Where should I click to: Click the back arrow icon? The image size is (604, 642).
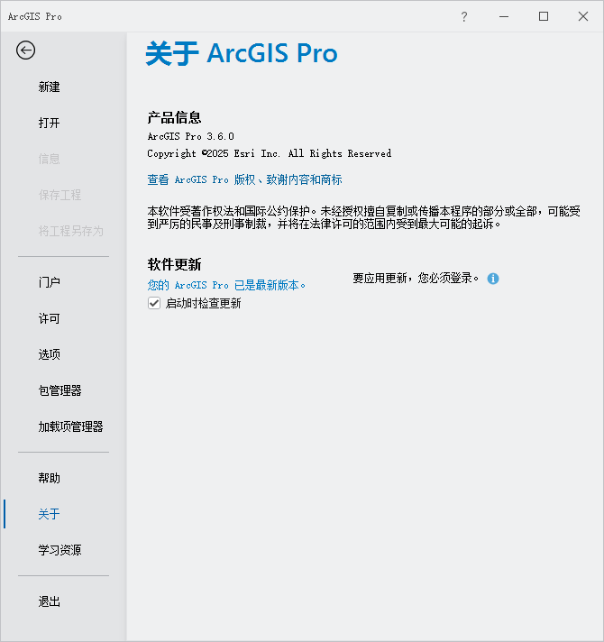pyautogui.click(x=25, y=50)
